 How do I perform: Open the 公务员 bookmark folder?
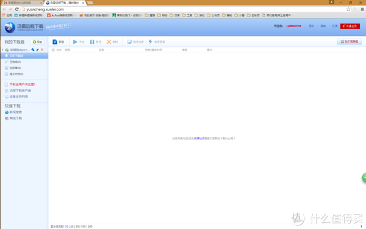click(213, 15)
